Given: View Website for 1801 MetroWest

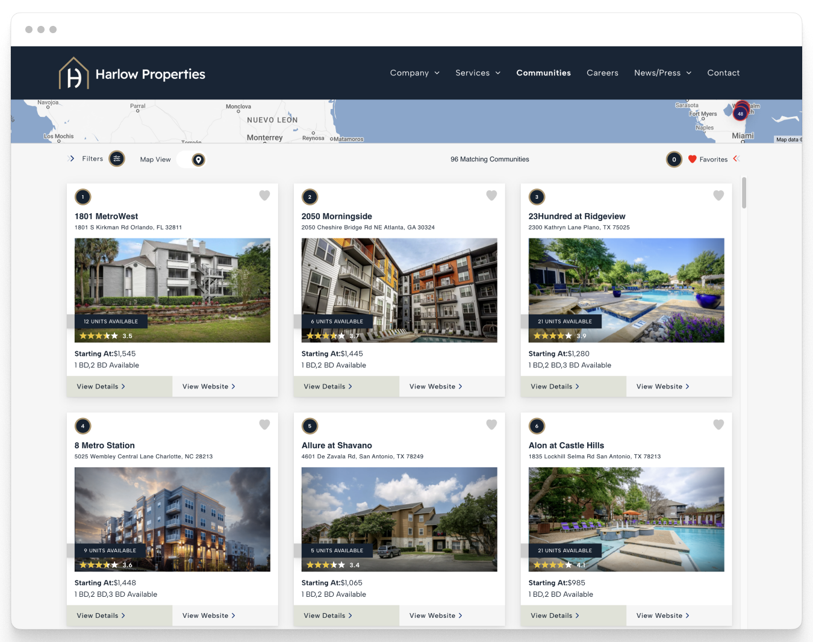Looking at the screenshot, I should [225, 387].
